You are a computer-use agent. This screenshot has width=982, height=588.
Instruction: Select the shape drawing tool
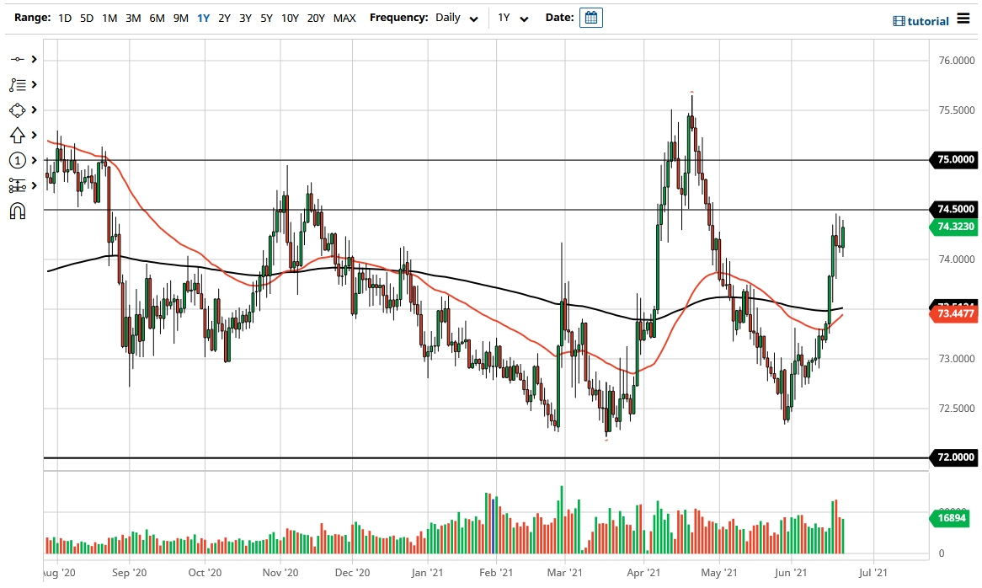tap(17, 110)
